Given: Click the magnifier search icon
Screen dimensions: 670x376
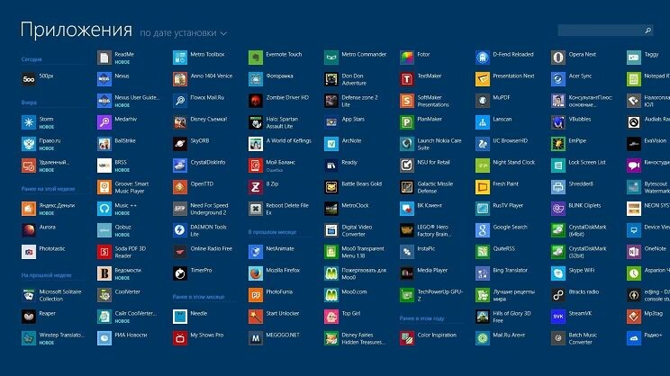Looking at the screenshot, I should coord(647,31).
